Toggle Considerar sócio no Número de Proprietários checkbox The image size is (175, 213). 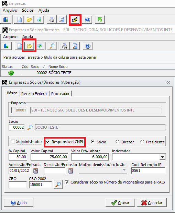[x=67, y=182]
